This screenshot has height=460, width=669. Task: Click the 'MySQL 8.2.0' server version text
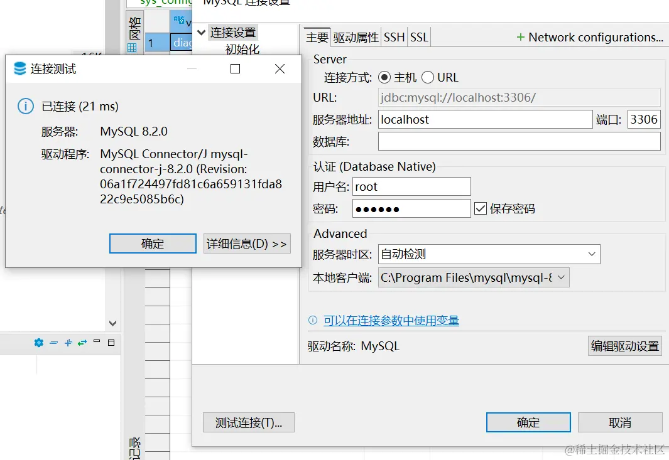click(134, 131)
